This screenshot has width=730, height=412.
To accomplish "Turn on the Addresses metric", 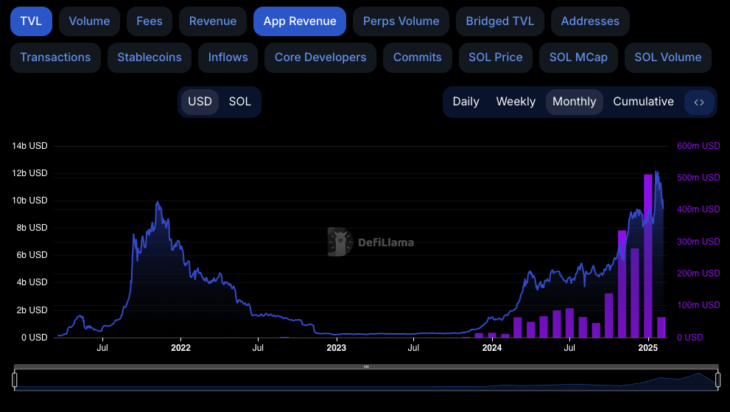I will 590,21.
